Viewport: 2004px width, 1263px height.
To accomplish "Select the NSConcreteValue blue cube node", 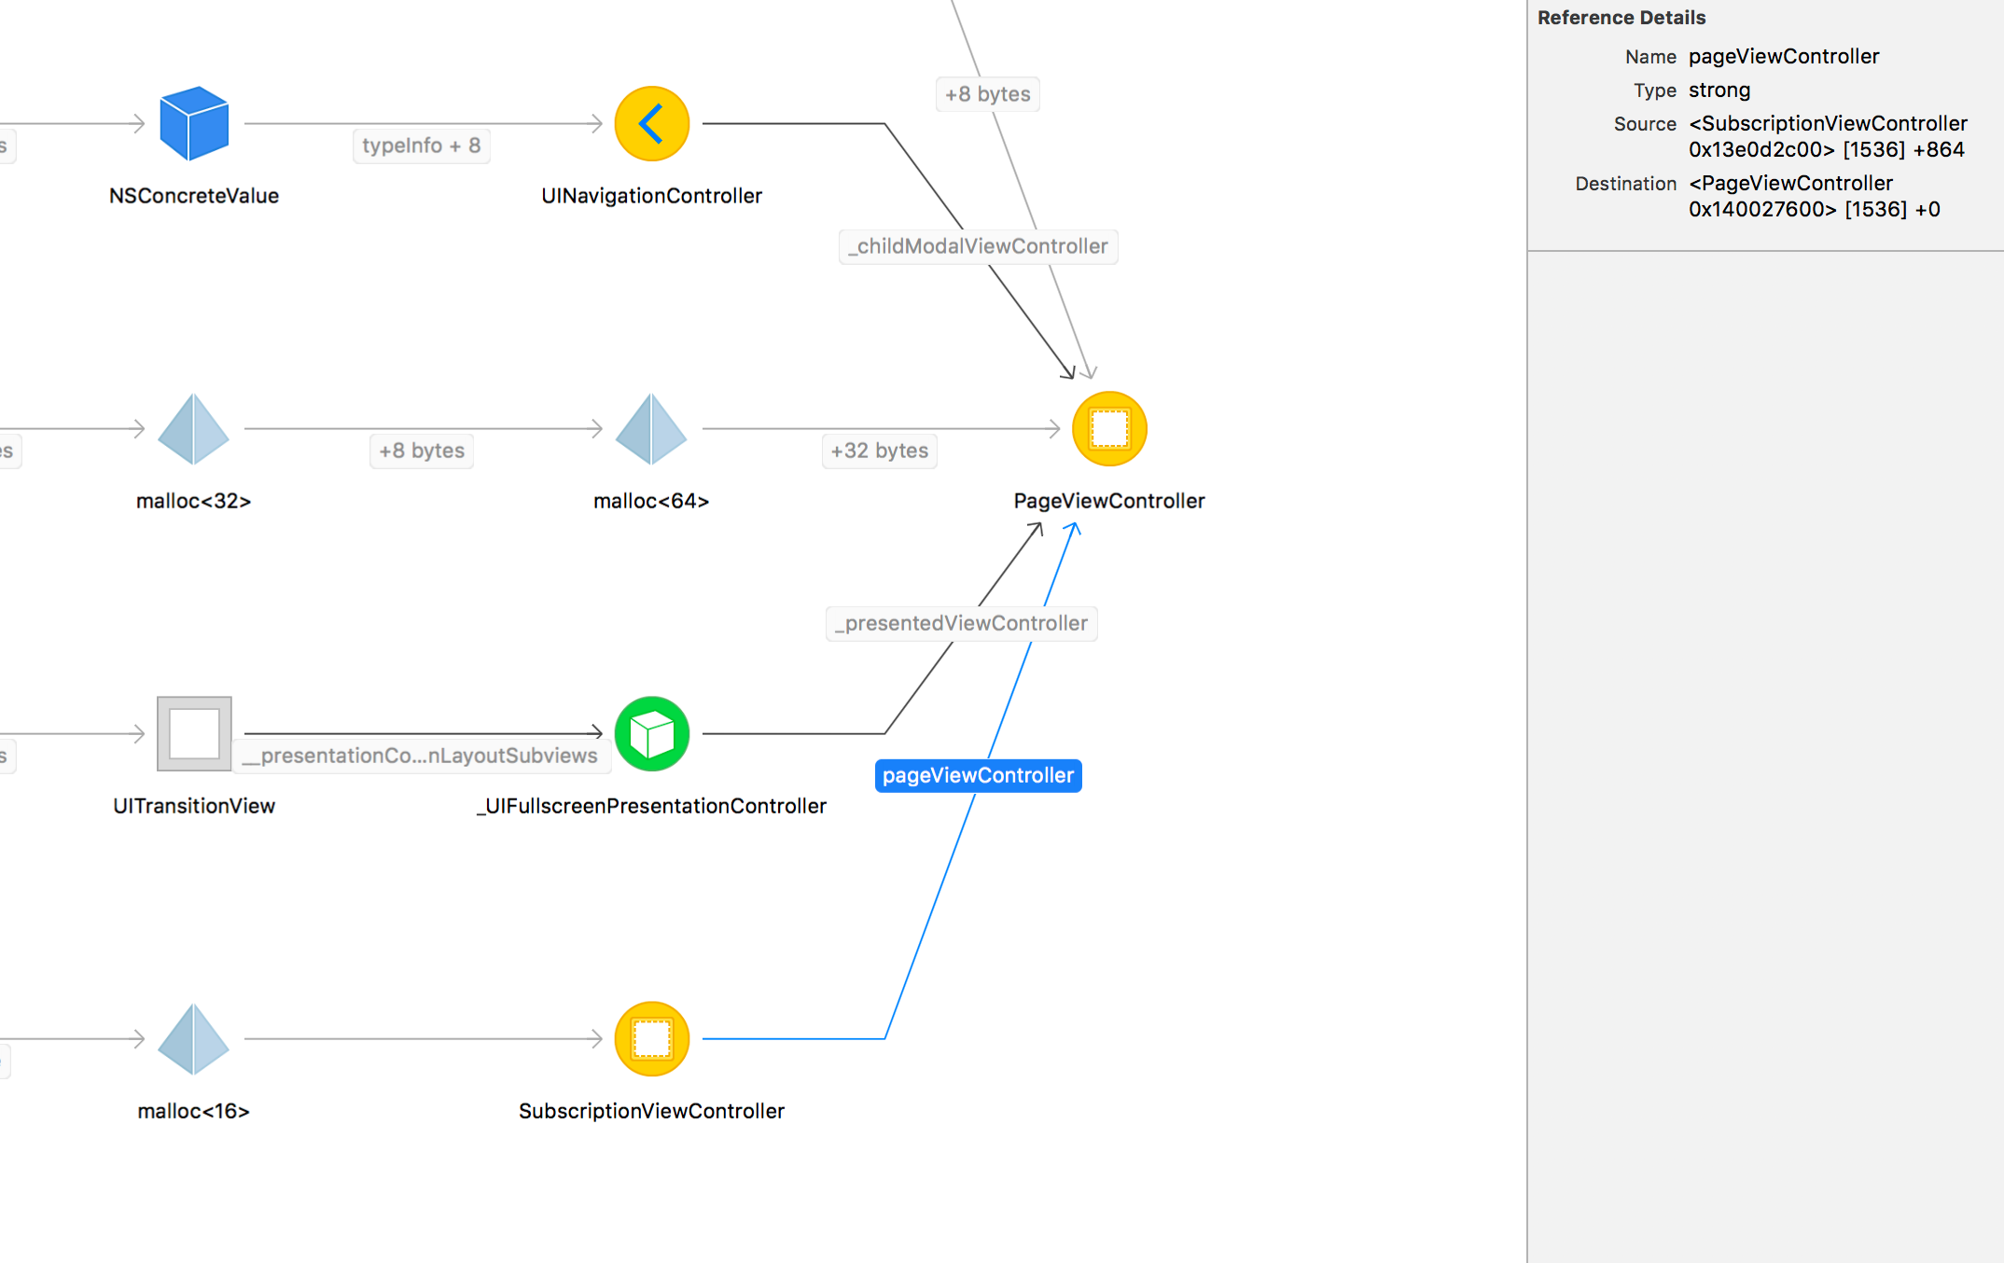I will (194, 123).
